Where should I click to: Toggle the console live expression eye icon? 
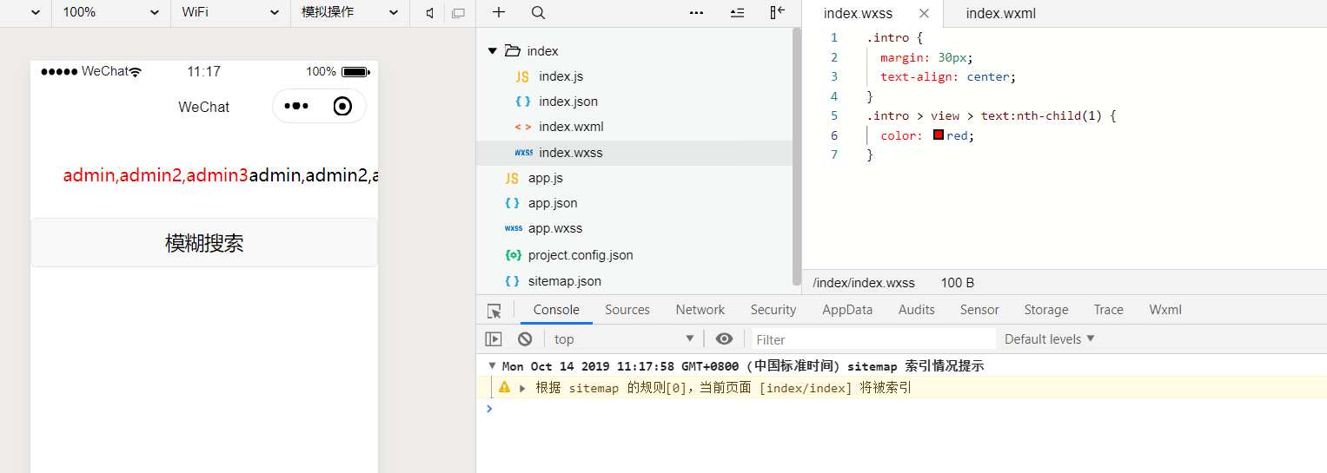[724, 339]
